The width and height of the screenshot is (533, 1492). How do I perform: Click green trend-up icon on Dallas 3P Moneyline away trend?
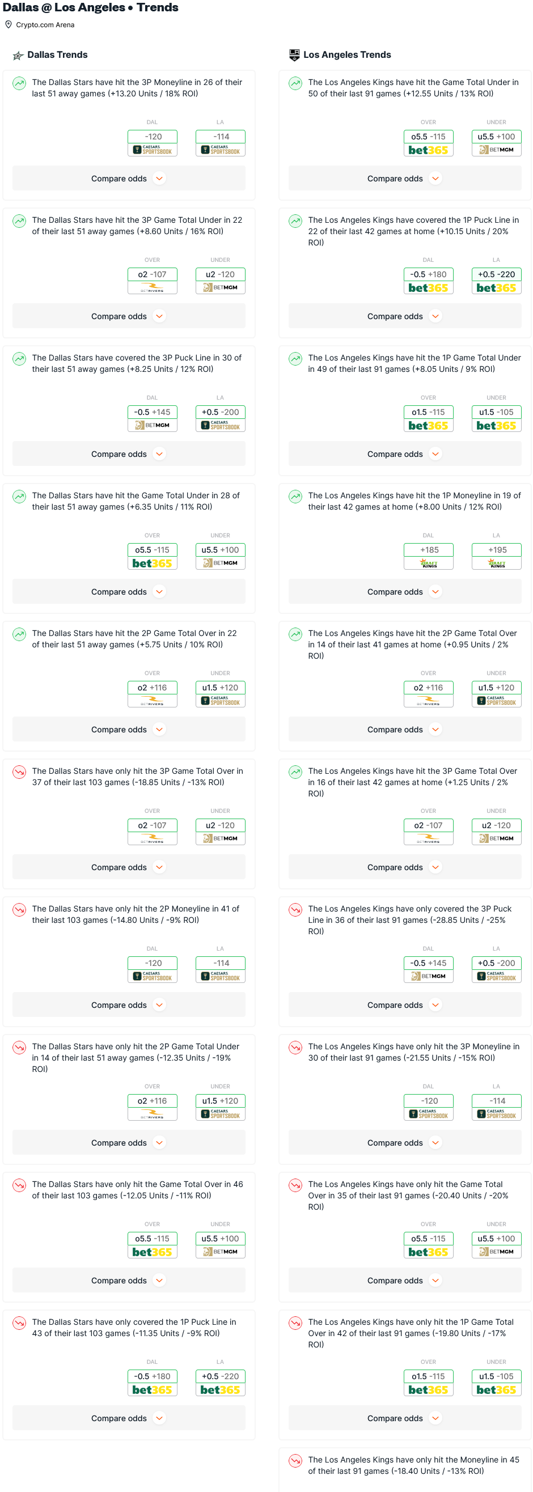(x=20, y=83)
